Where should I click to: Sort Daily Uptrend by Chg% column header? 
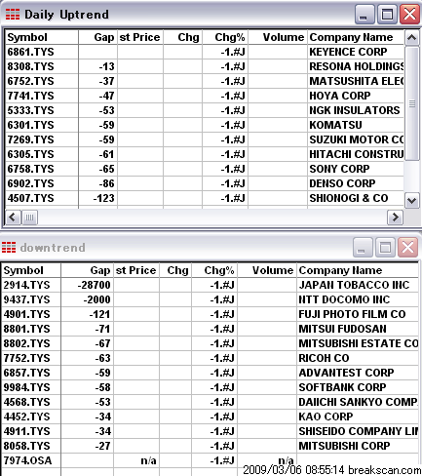click(x=225, y=37)
